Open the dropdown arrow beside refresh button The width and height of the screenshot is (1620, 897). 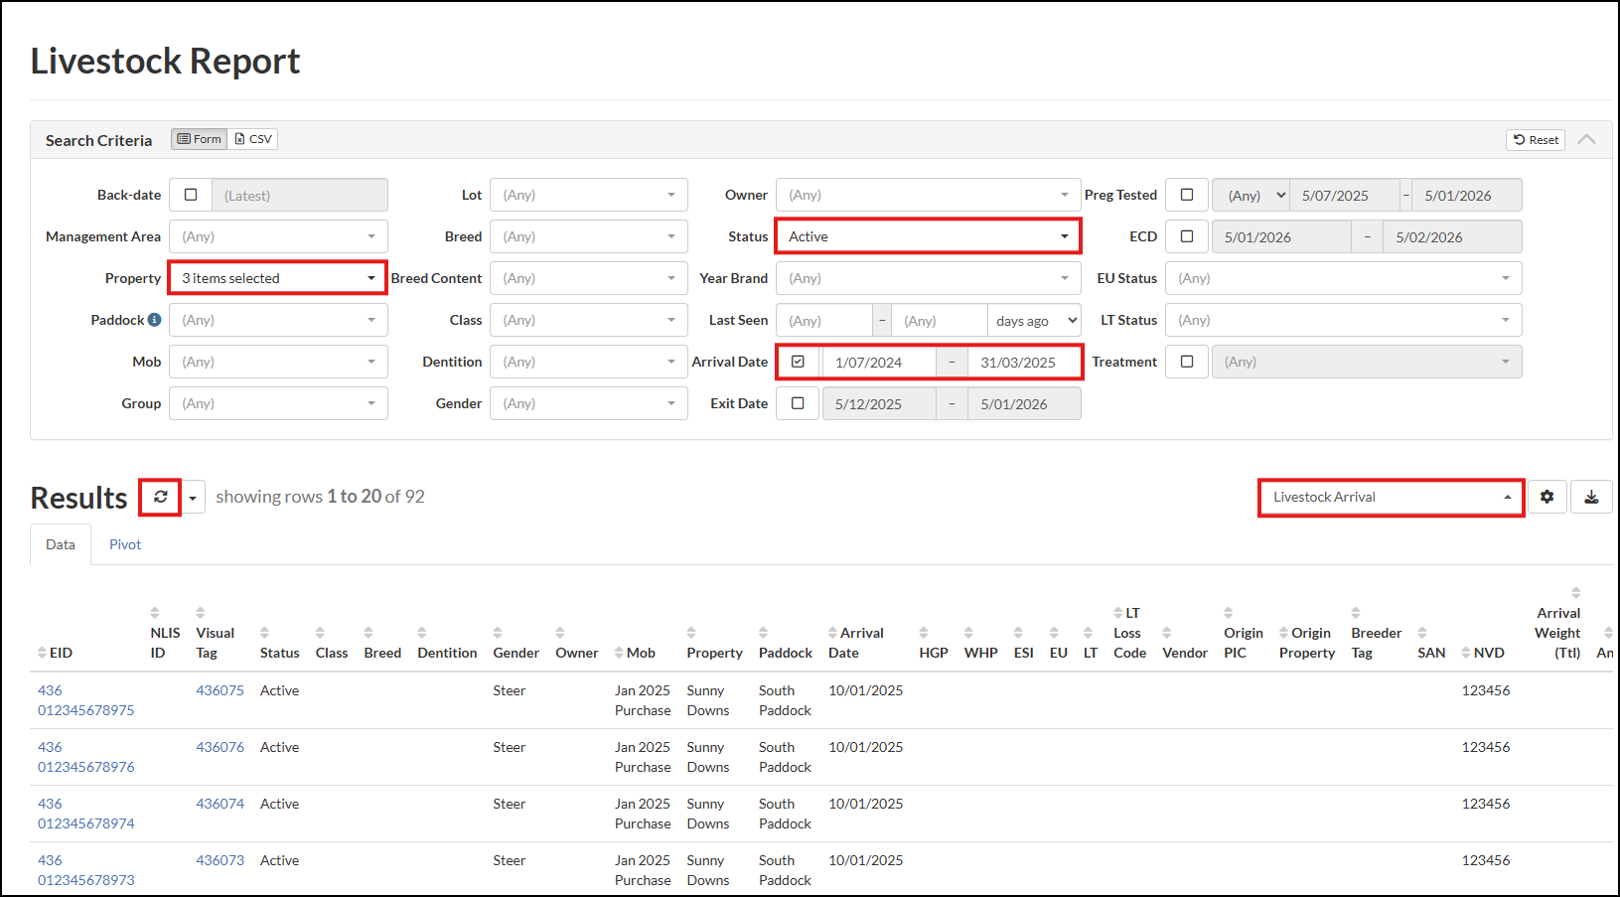[x=193, y=498]
